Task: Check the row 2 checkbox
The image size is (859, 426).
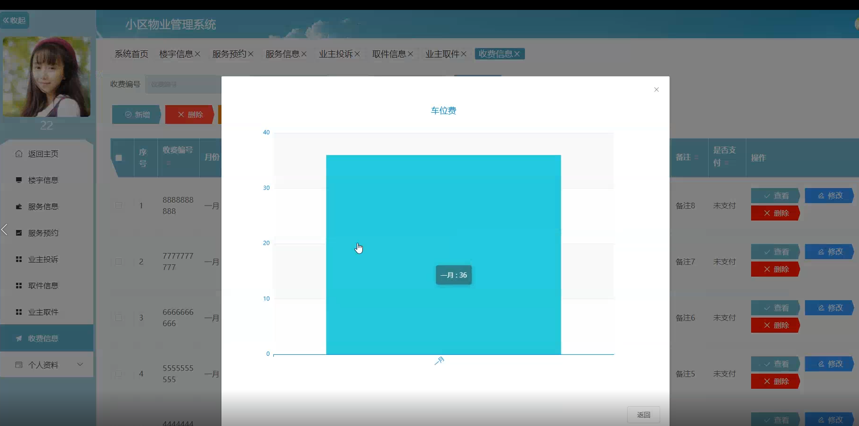Action: click(x=119, y=262)
